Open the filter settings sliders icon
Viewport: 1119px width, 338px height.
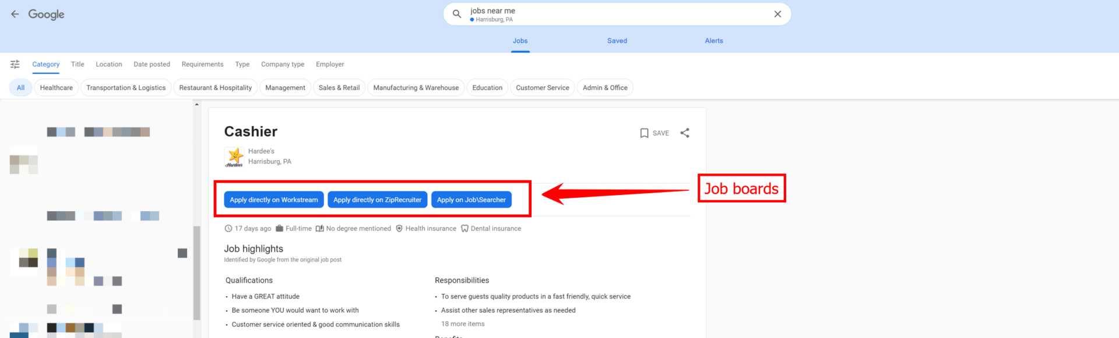click(x=15, y=64)
